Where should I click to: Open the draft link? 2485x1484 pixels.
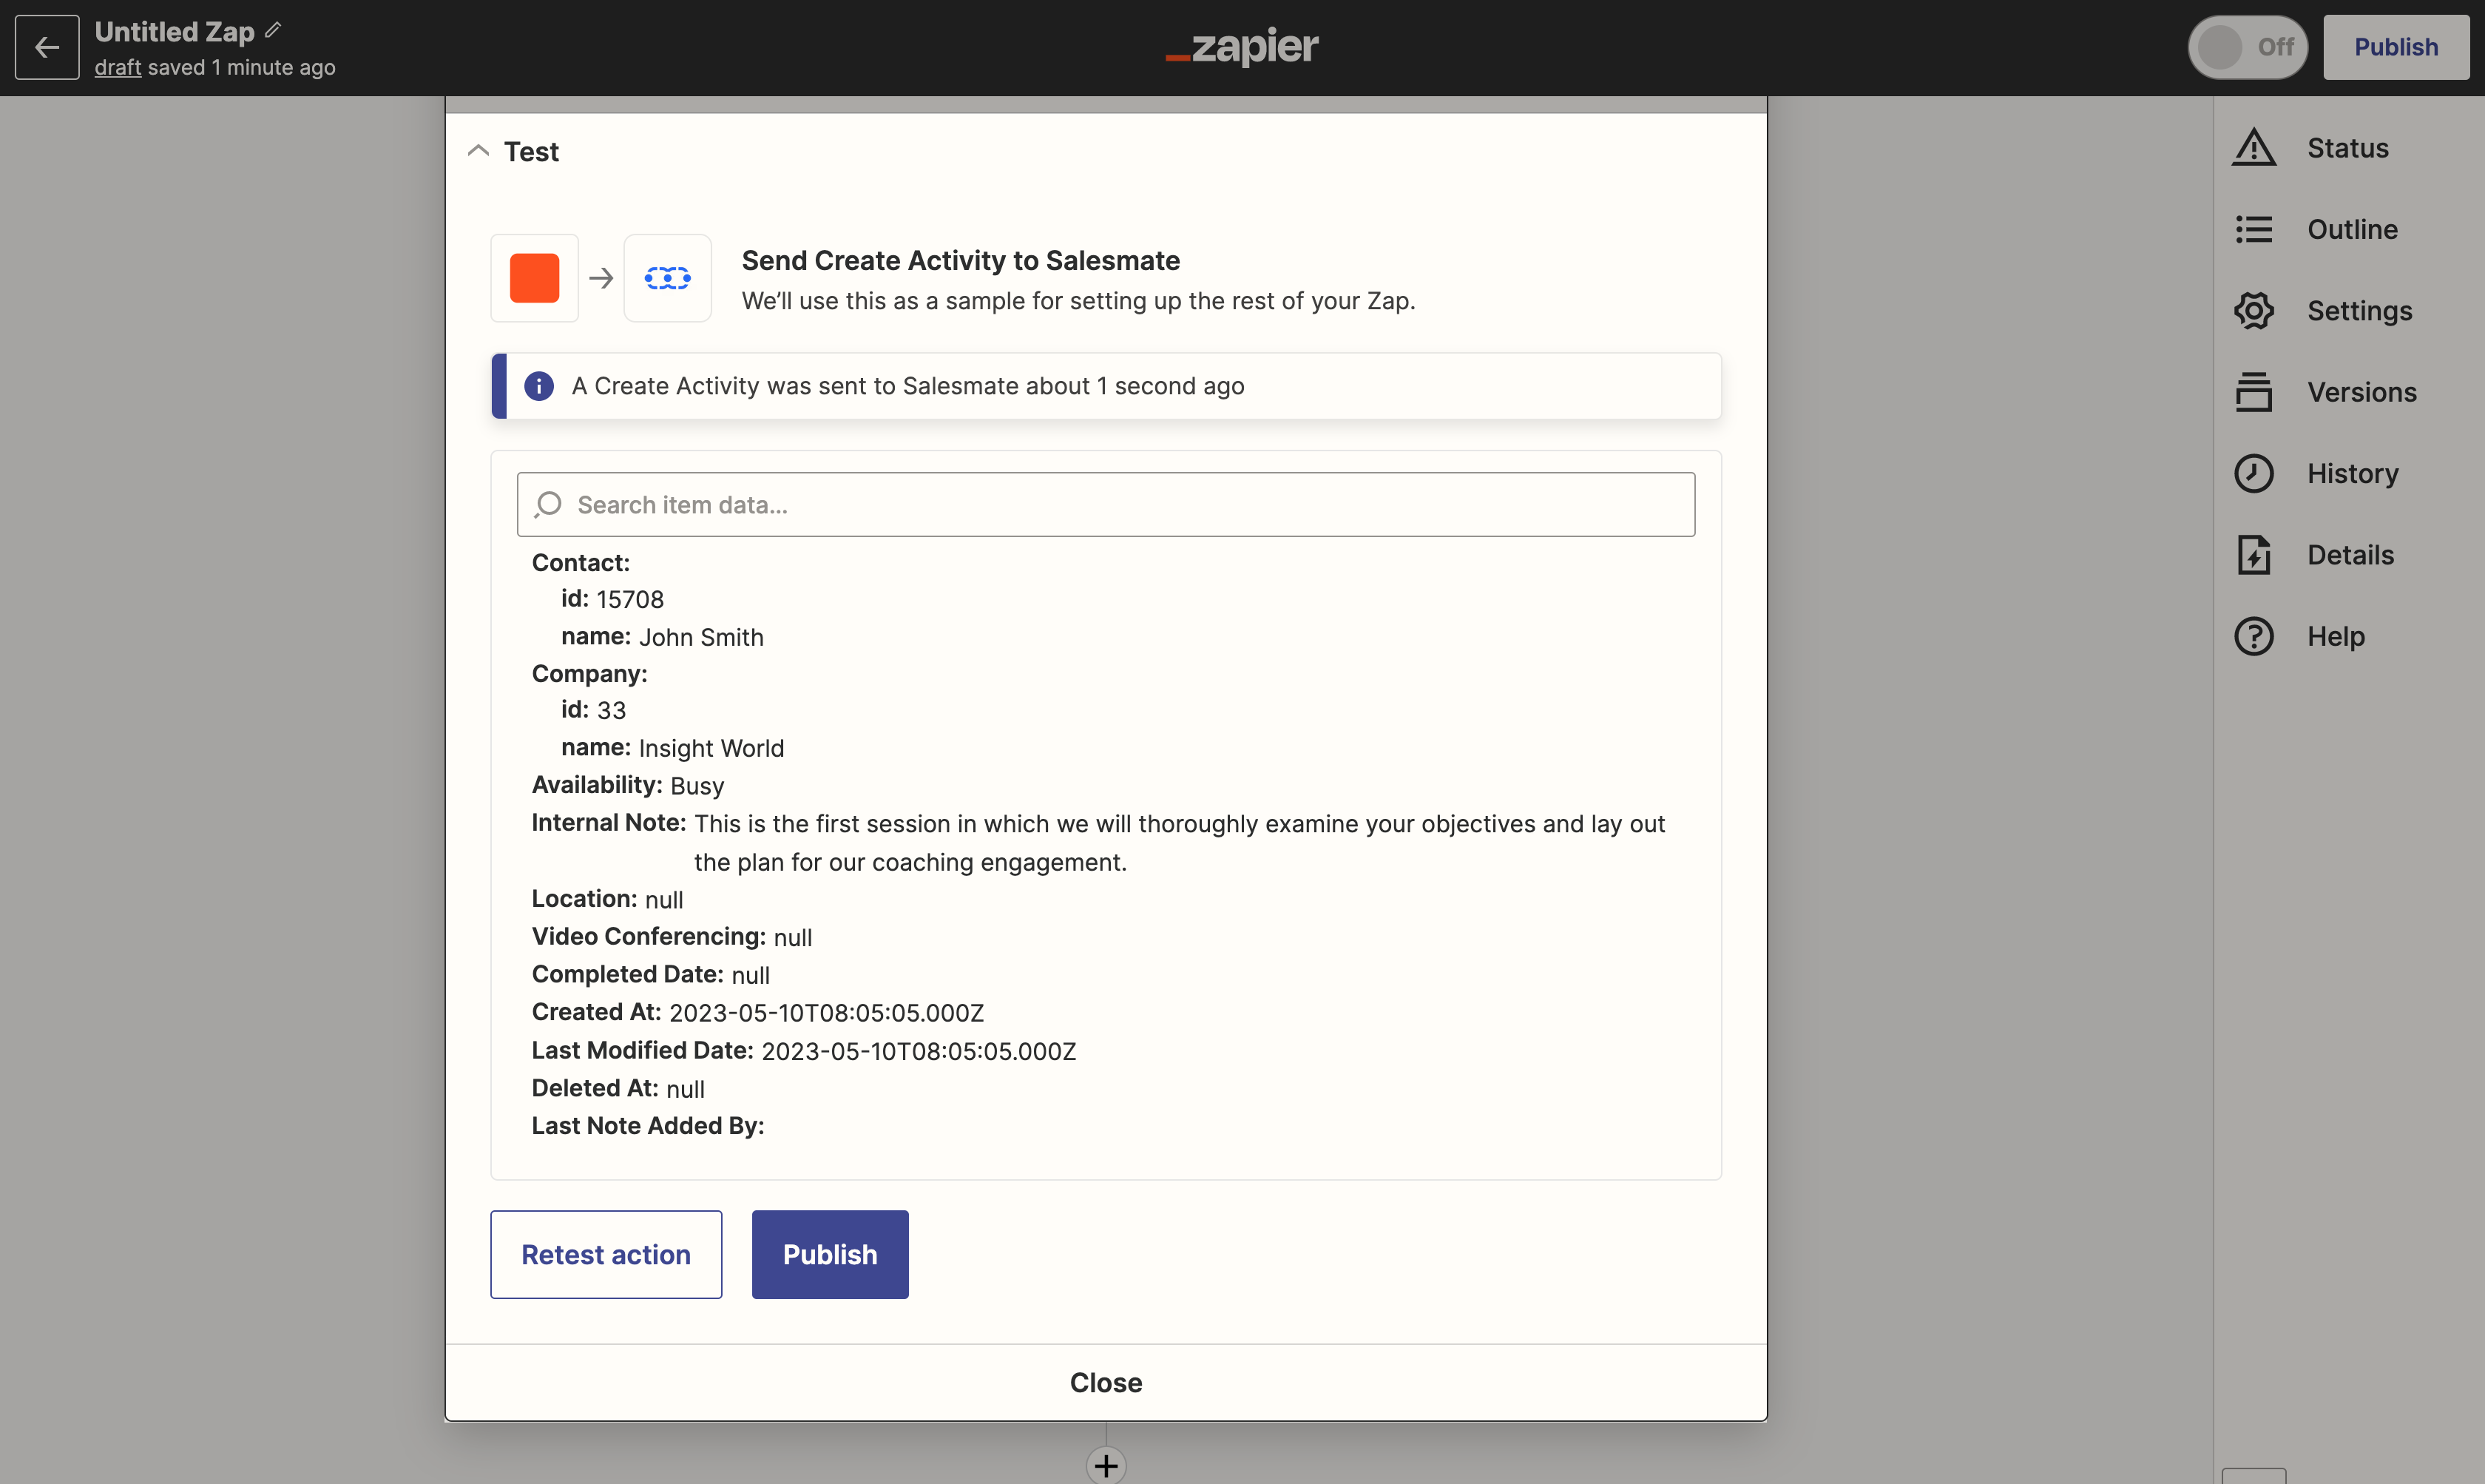(x=118, y=67)
